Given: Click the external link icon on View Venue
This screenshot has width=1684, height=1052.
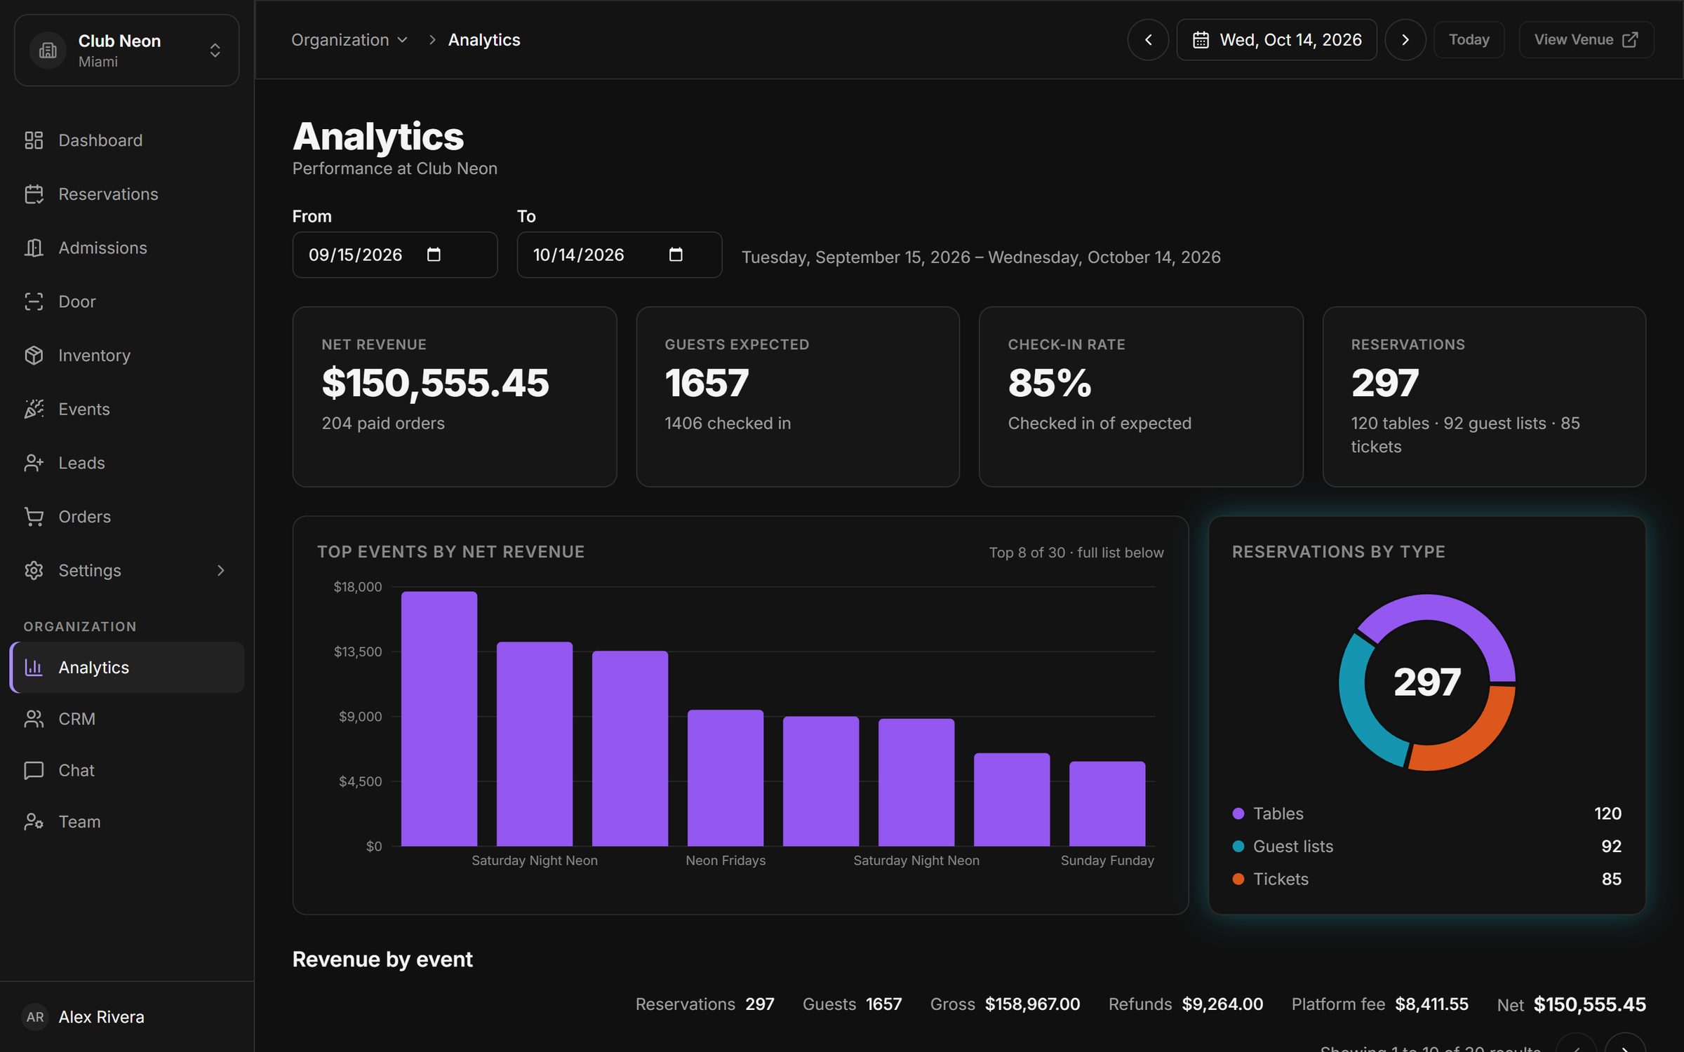Looking at the screenshot, I should click(x=1630, y=40).
